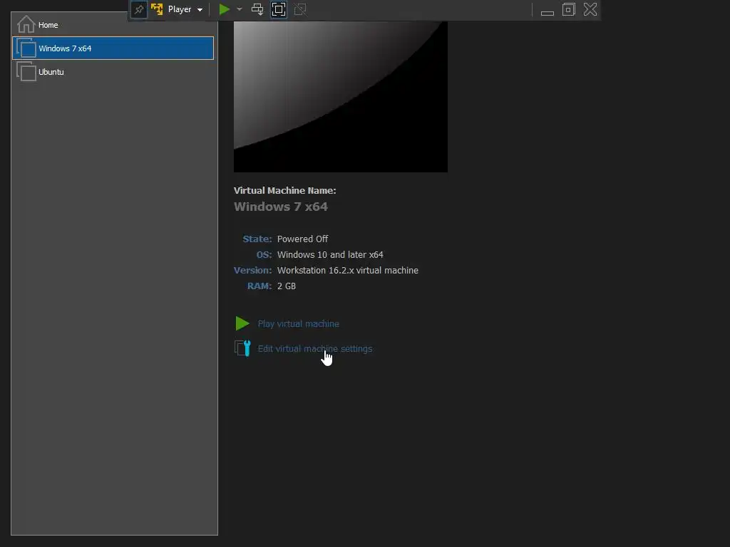Click the Windows 7 x64 VM icon
Screen dimensions: 730x547
(x=26, y=48)
